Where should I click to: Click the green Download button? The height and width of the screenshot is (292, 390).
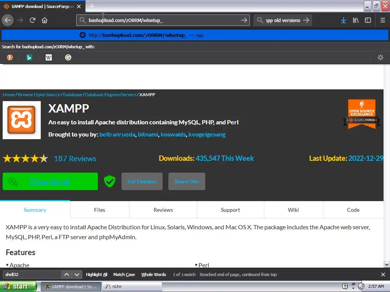pos(50,181)
